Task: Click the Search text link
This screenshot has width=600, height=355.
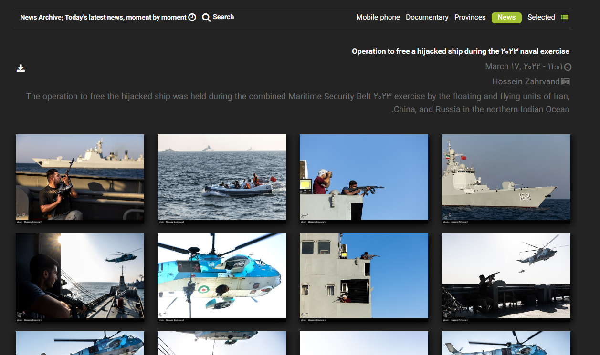Action: 223,17
